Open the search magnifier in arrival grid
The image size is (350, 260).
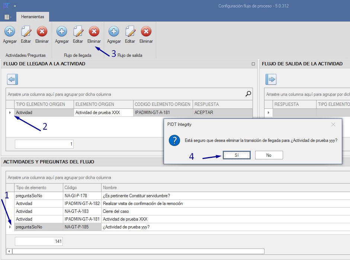tap(248, 94)
